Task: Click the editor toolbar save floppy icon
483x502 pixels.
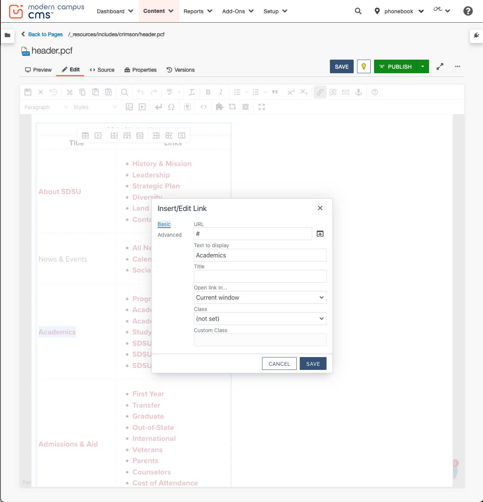Action: (28, 92)
